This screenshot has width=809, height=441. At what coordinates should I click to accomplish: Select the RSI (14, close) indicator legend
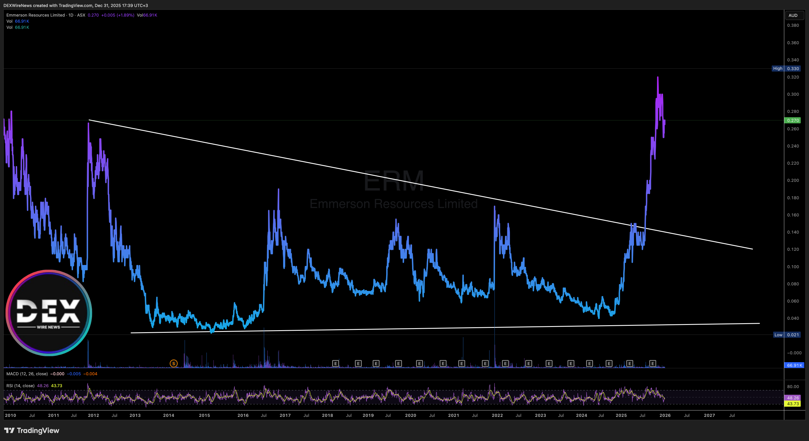20,385
